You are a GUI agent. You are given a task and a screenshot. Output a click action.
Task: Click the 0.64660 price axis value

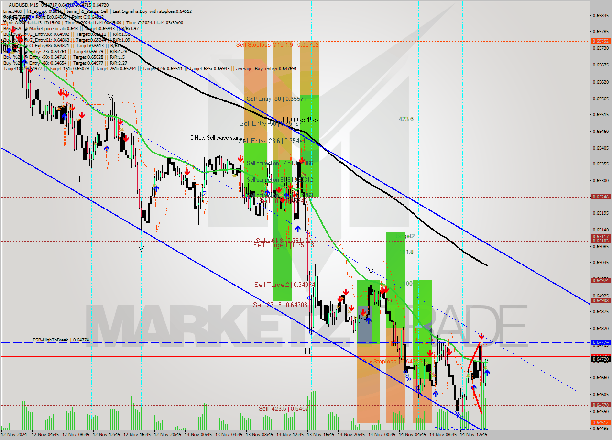(x=601, y=378)
